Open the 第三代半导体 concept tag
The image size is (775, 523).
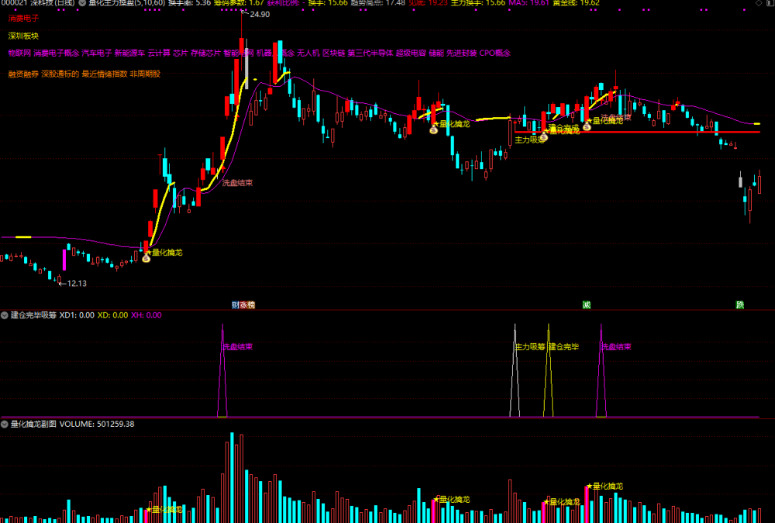click(370, 53)
